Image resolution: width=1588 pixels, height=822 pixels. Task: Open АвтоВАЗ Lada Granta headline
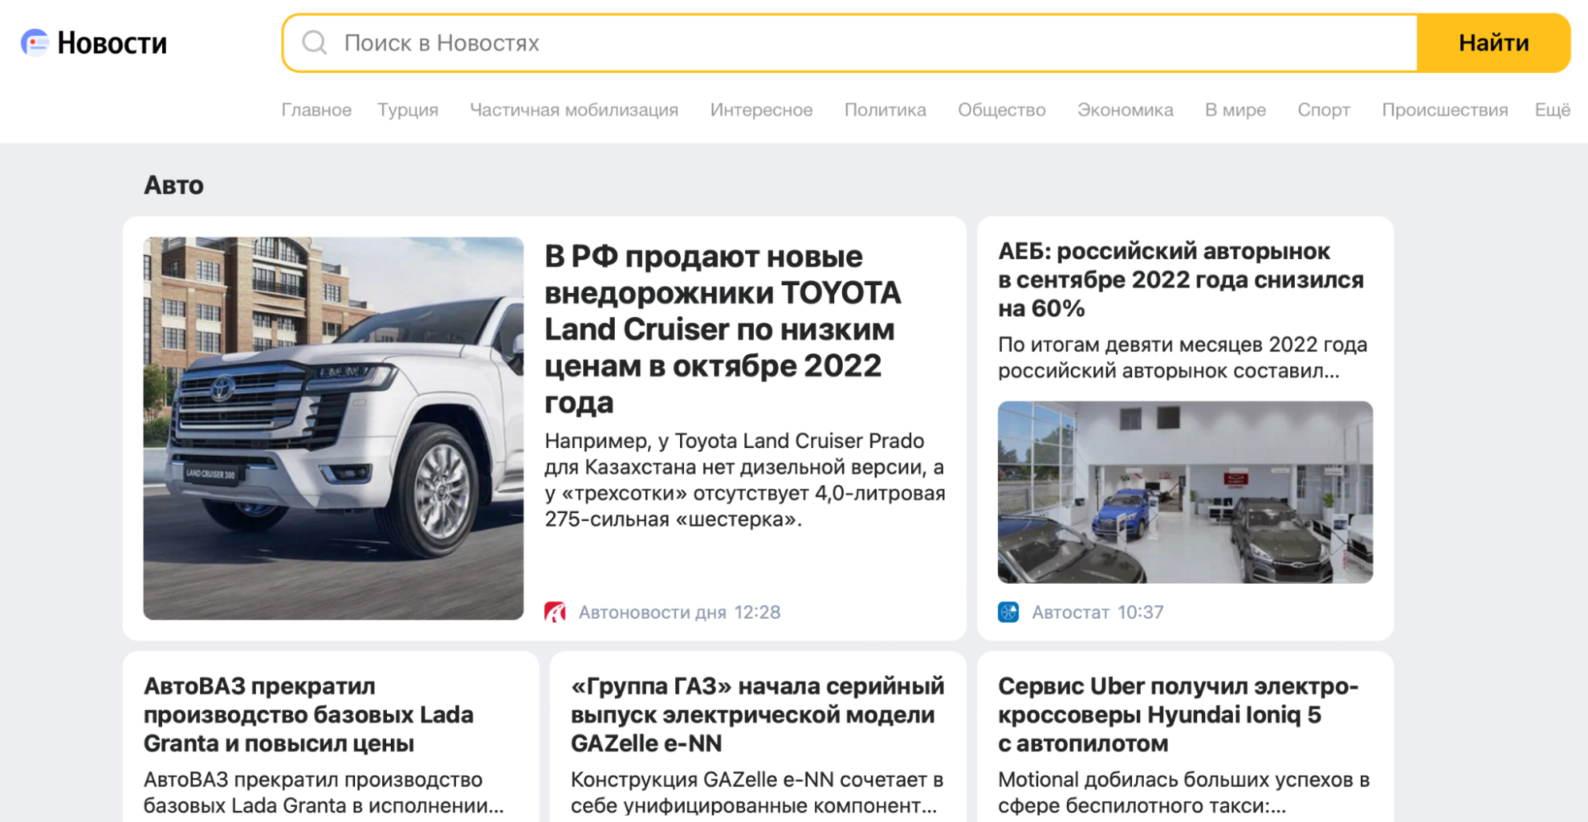pos(308,715)
